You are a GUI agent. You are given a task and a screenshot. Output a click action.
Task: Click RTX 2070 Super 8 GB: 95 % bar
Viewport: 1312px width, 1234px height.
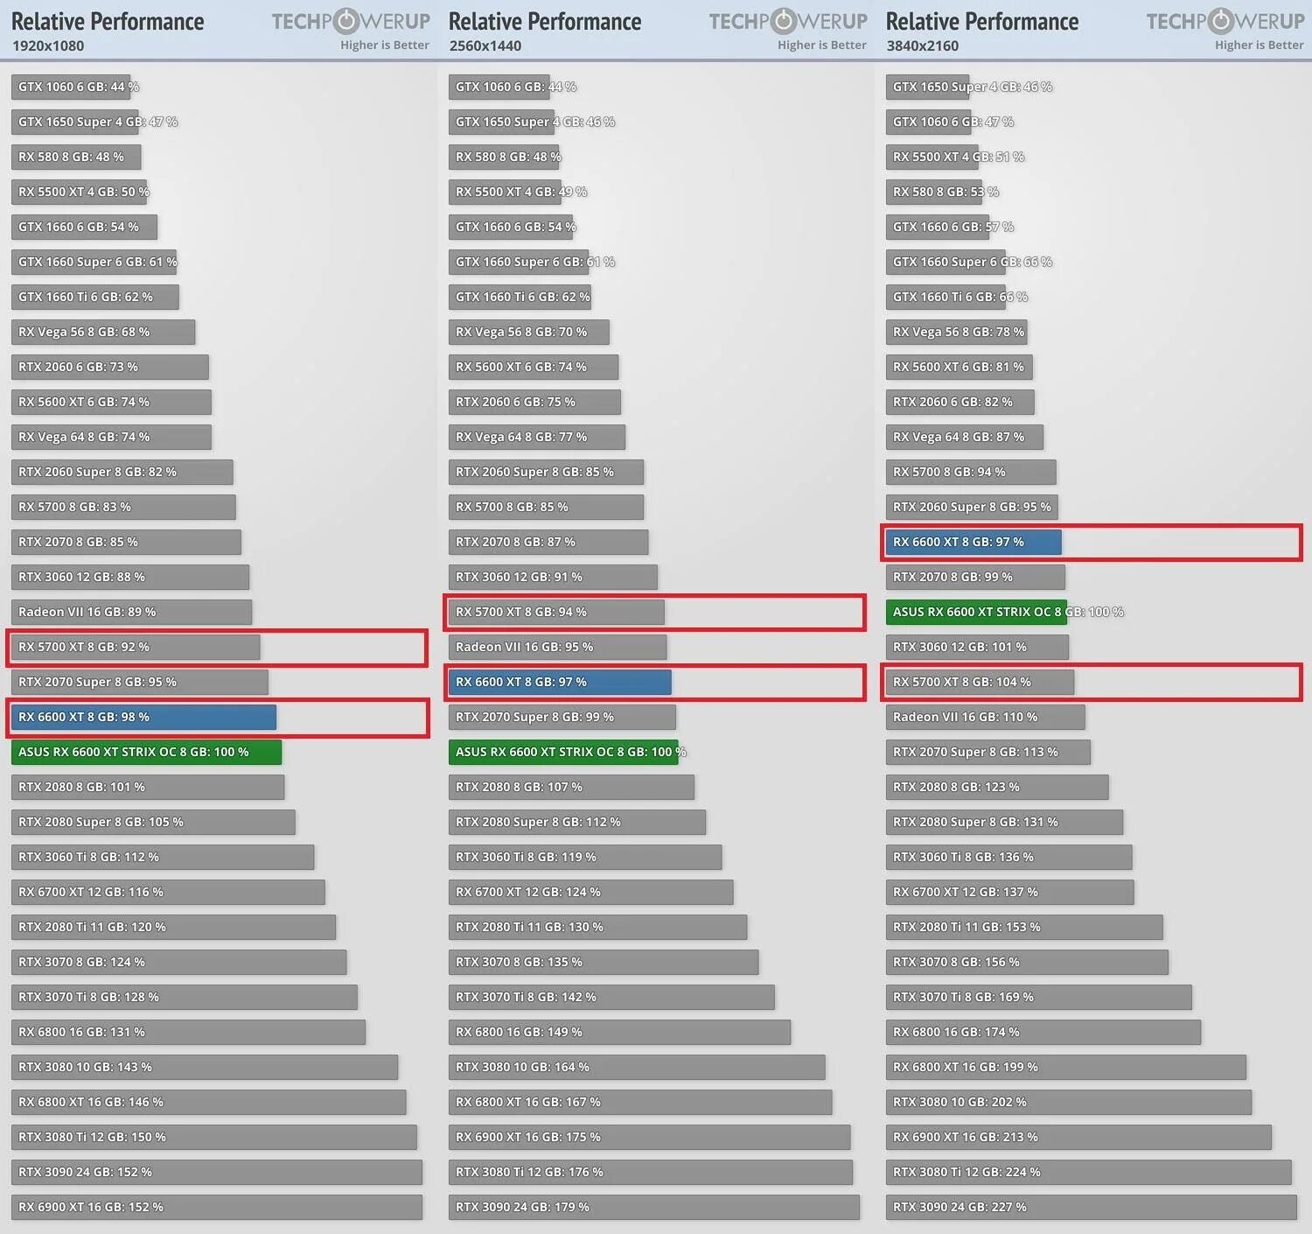tap(139, 682)
